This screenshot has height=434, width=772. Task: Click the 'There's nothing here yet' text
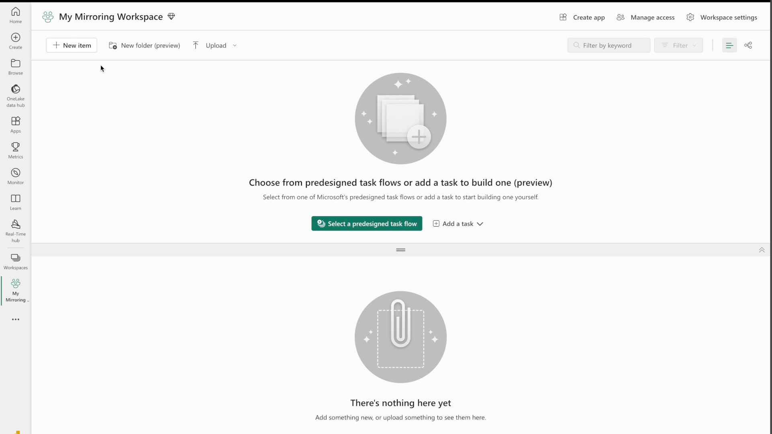400,403
